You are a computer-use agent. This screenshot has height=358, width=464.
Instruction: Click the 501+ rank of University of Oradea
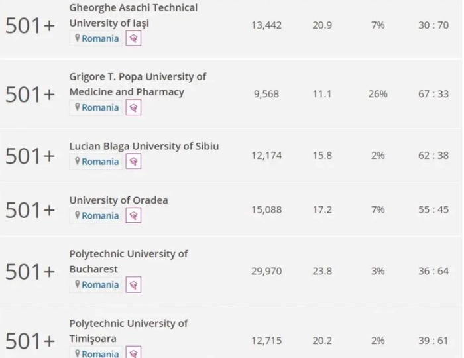30,210
